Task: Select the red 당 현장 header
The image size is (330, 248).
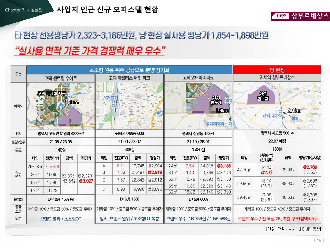Action: [277, 70]
